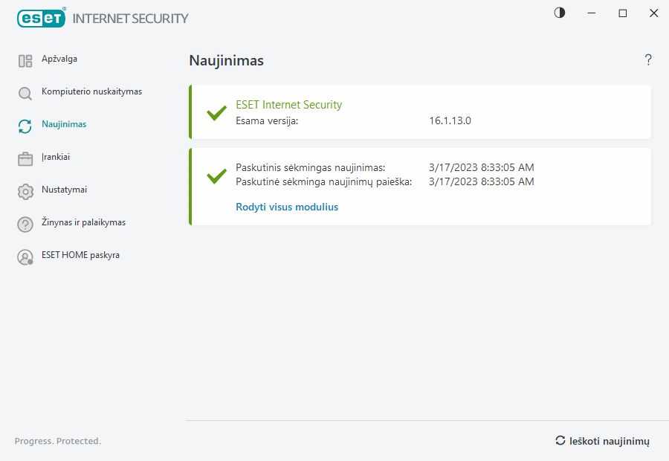Maximize the ESET window
The width and height of the screenshot is (669, 461).
pos(623,13)
